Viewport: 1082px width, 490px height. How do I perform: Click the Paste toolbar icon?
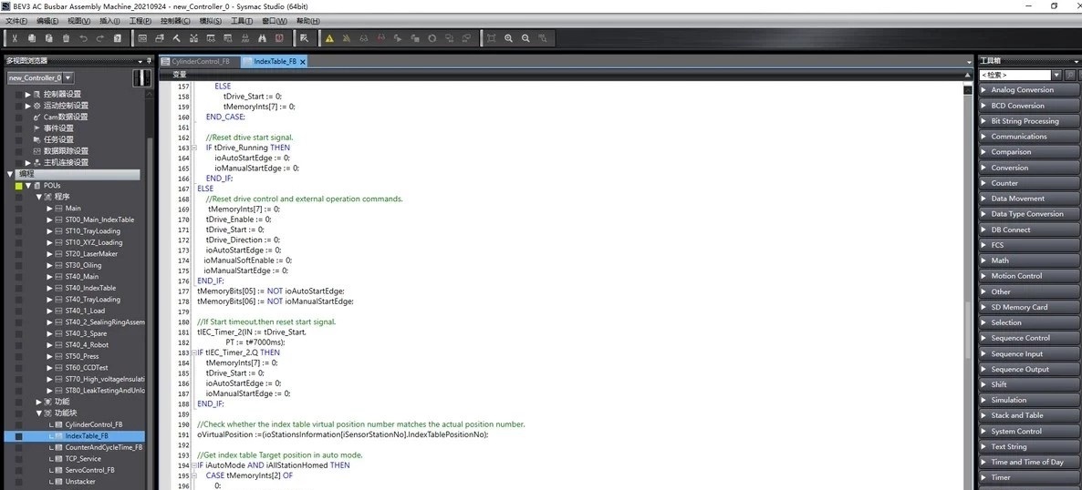coord(49,38)
